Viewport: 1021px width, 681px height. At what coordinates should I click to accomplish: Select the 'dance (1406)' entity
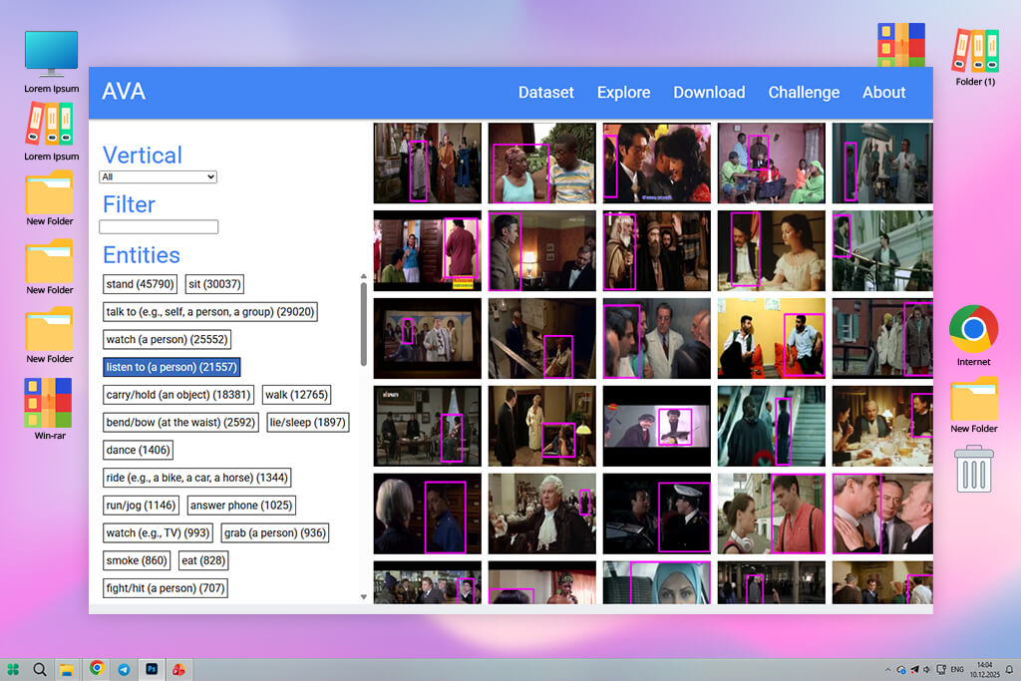click(x=138, y=450)
